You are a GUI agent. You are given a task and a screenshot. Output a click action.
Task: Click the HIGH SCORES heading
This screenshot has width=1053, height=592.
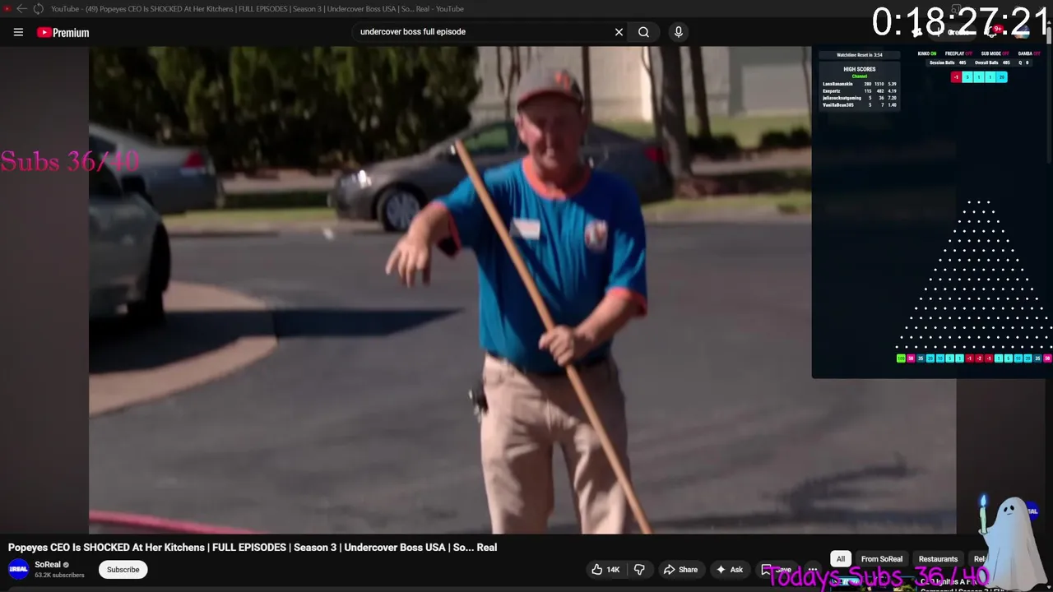[860, 69]
